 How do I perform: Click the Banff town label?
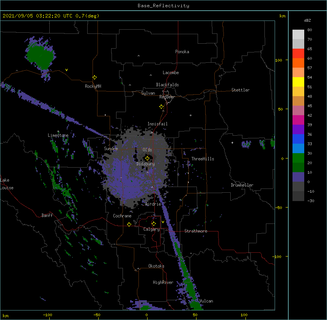47,215
